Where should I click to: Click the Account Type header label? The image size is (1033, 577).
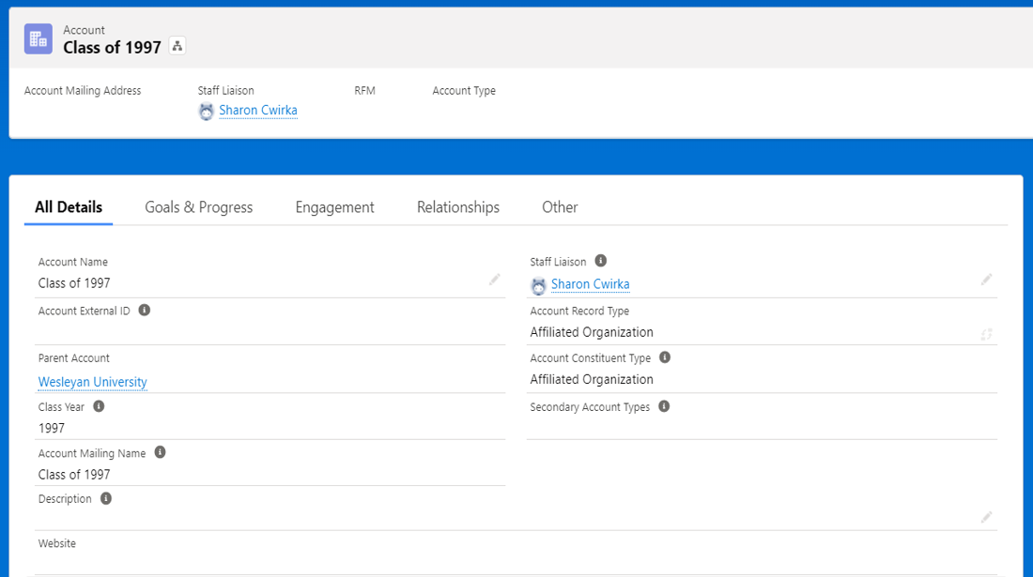coord(464,91)
